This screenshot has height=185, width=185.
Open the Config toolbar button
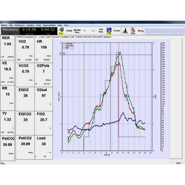tap(69, 31)
